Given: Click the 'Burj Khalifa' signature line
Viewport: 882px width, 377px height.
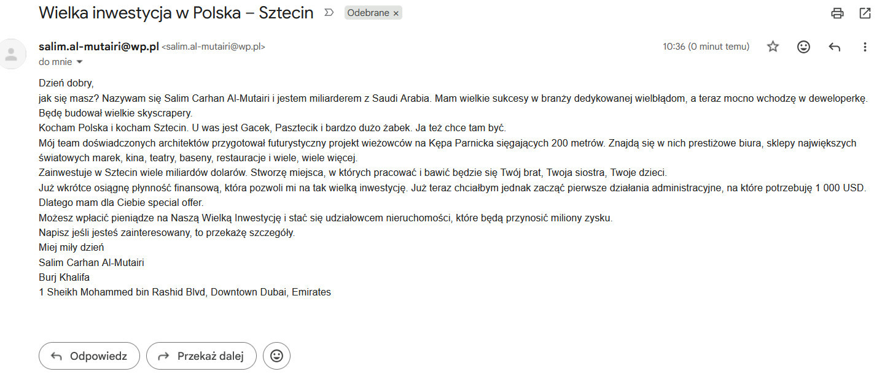Looking at the screenshot, I should [x=64, y=277].
